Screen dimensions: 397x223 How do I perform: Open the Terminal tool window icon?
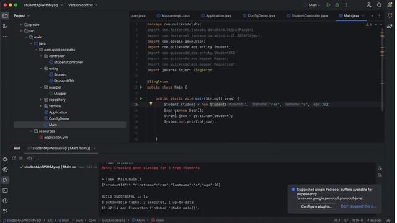coord(5,191)
